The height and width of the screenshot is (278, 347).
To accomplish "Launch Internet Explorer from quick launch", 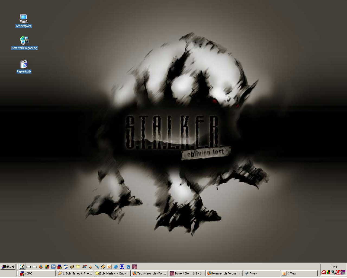I will [116, 267].
